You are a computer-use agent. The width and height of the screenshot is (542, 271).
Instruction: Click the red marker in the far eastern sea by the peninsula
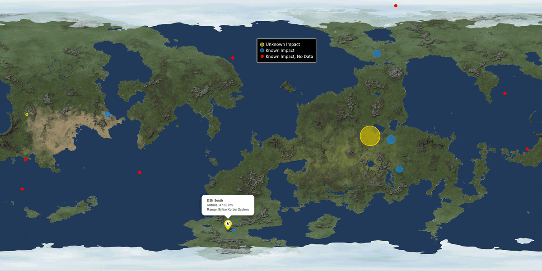pos(505,93)
